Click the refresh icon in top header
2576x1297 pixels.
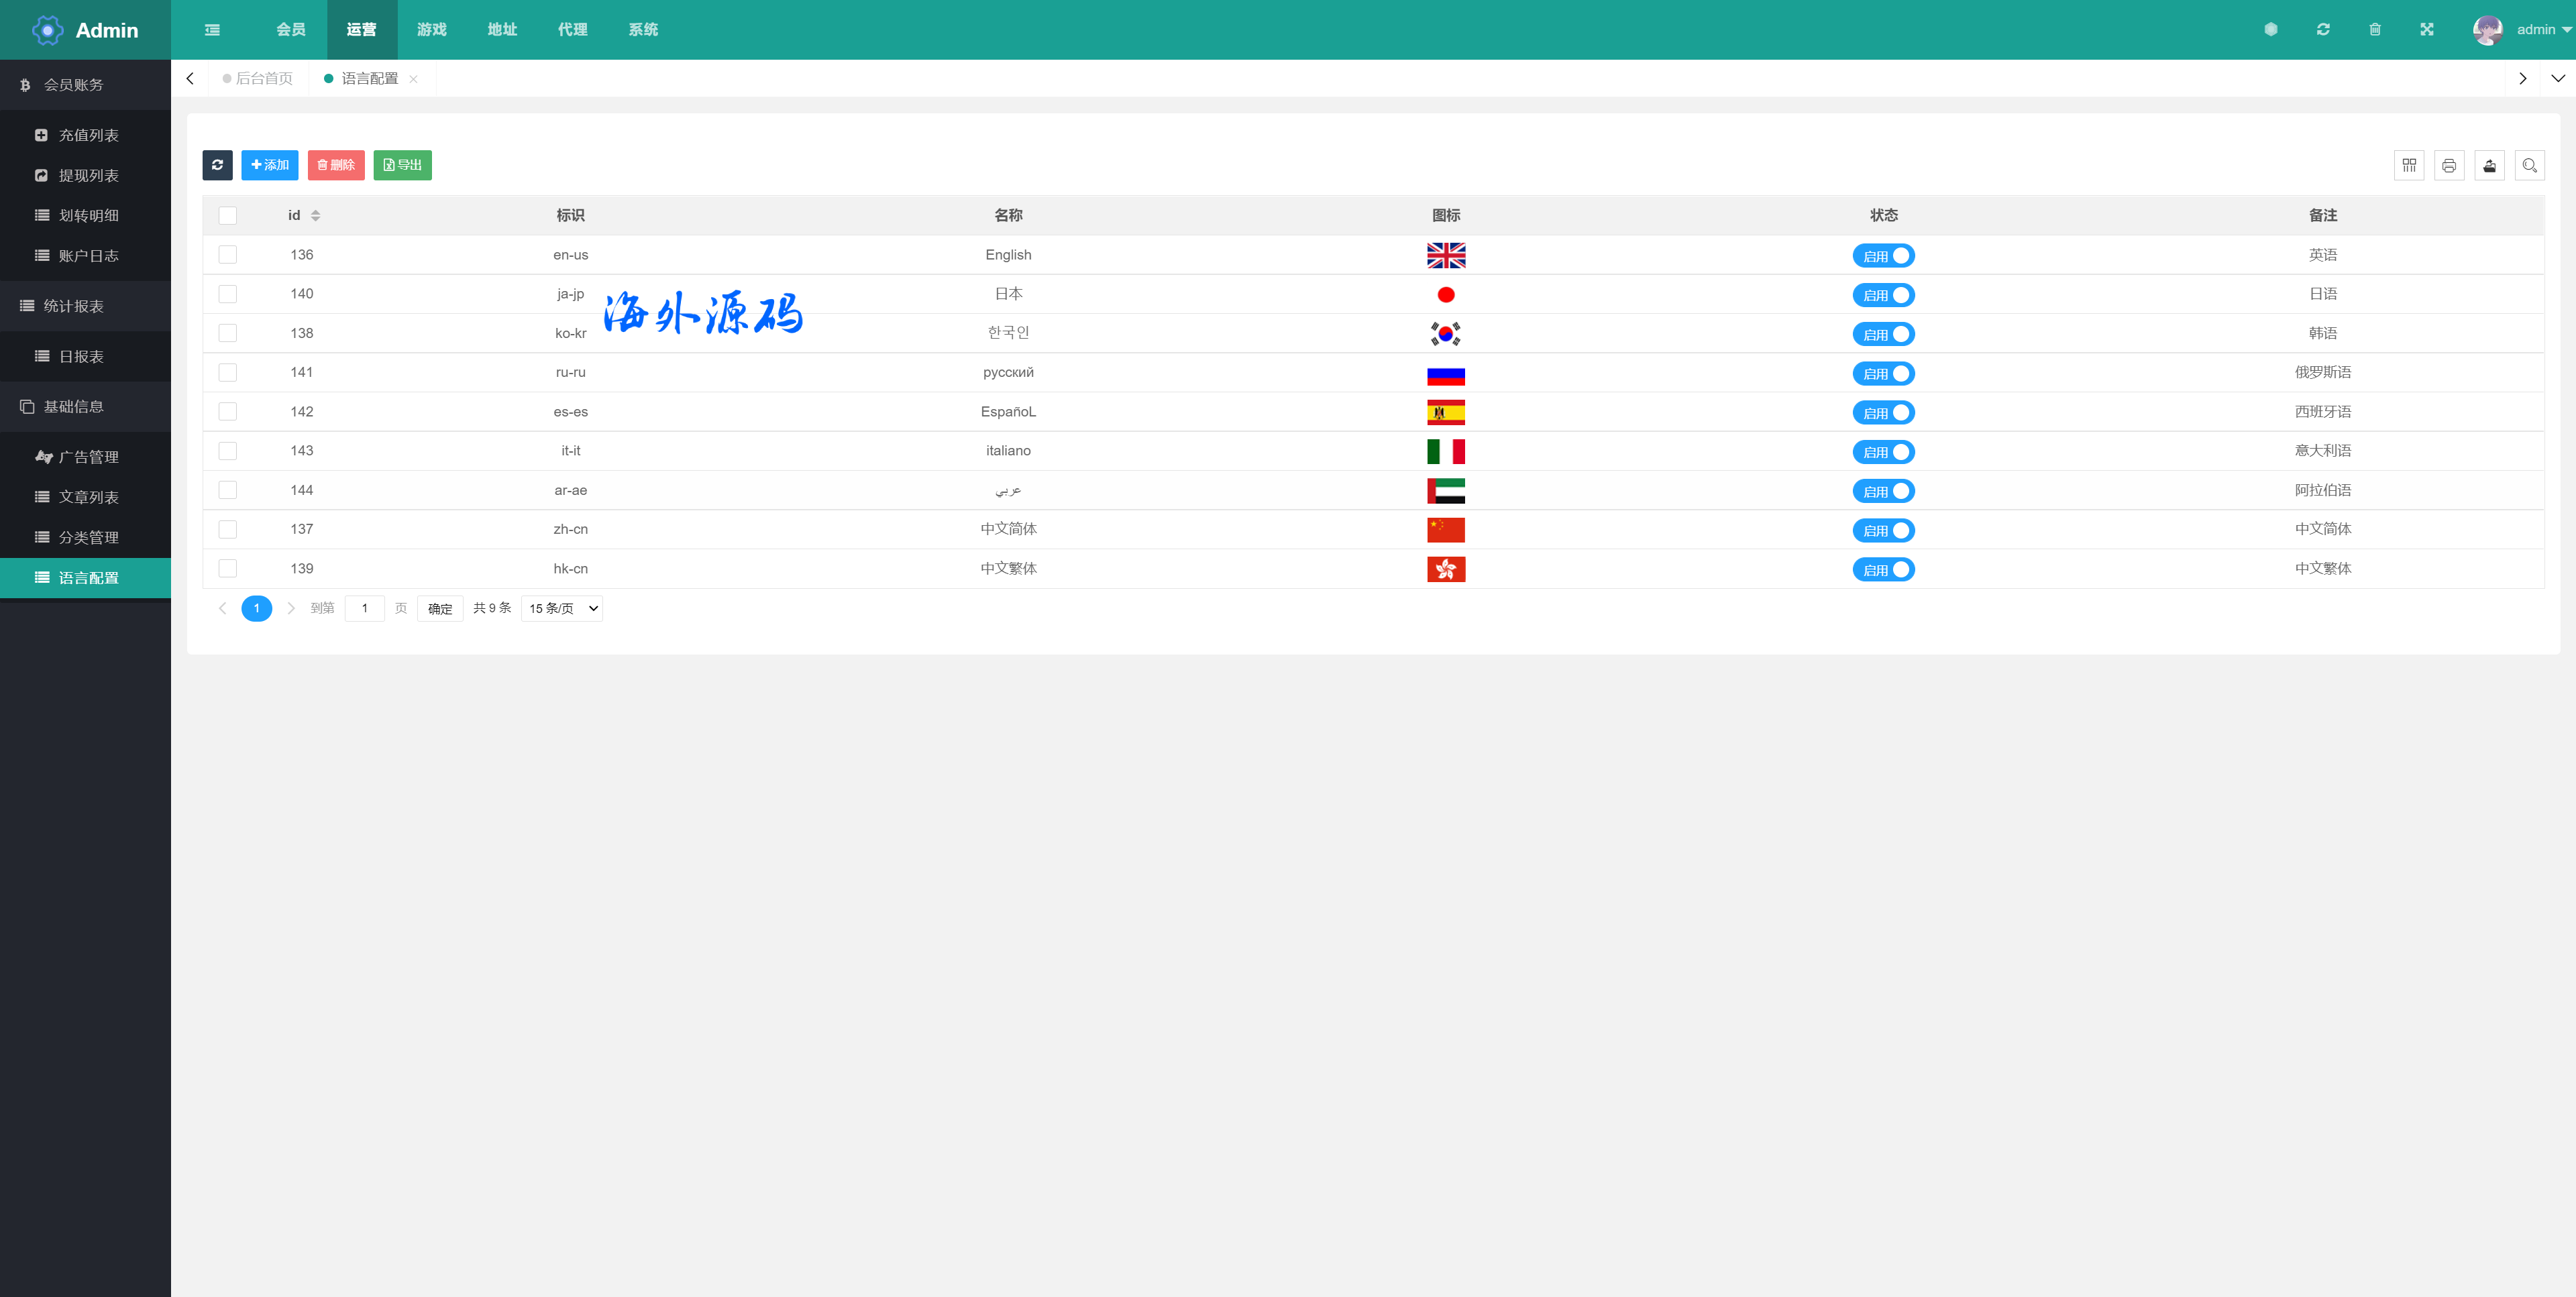pos(2323,30)
